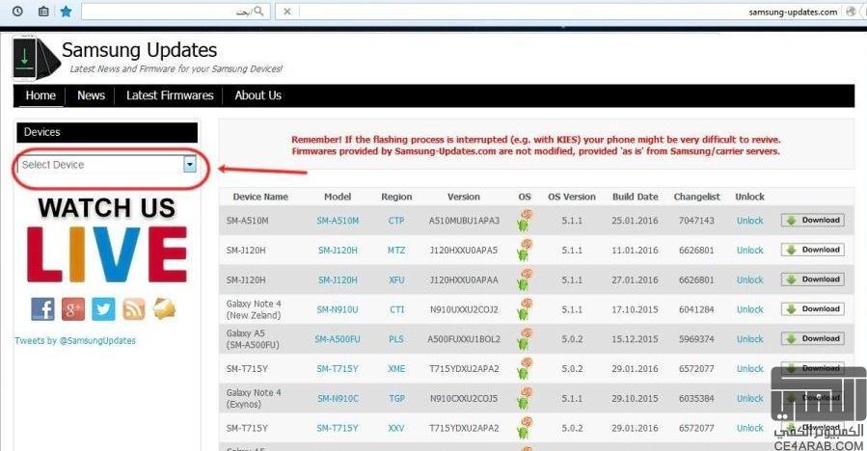The height and width of the screenshot is (451, 867).
Task: Click Android OS icon in the MTZ region row
Action: coord(524,250)
